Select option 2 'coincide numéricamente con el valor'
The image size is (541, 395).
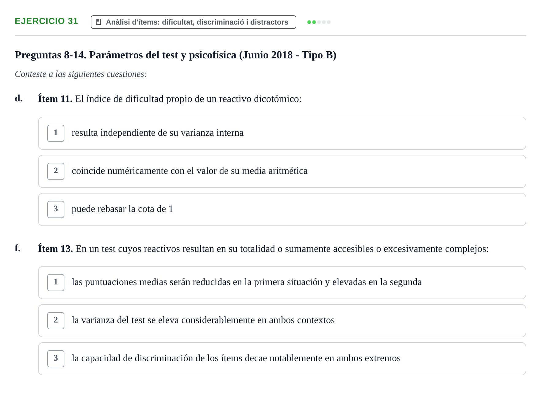[282, 171]
